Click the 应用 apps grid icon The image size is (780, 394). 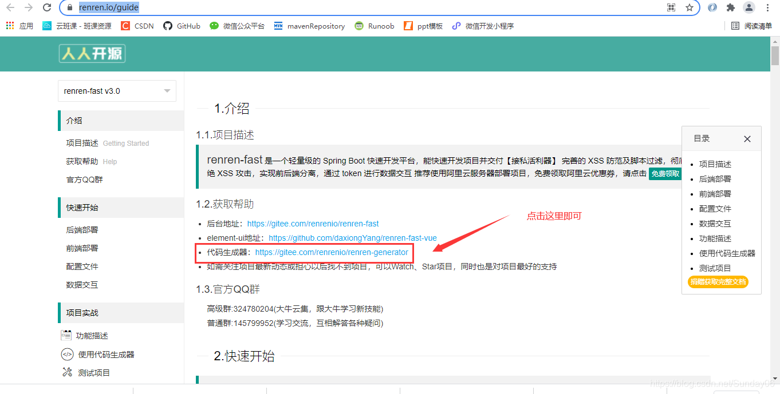9,25
